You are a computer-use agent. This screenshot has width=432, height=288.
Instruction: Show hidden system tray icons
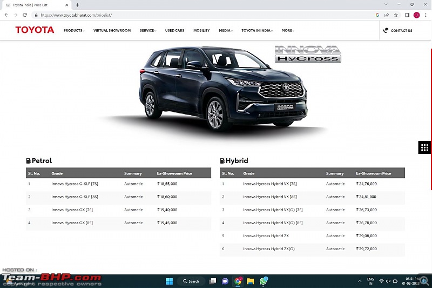360,282
